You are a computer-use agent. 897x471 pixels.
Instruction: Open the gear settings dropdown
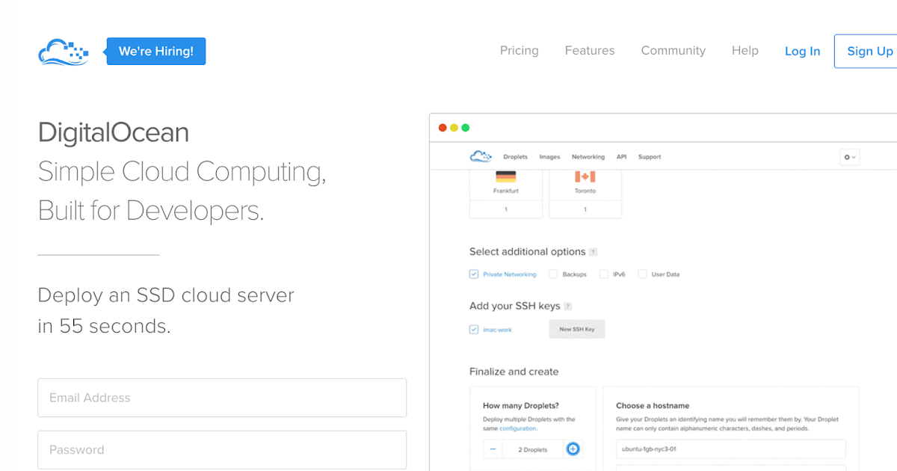tap(849, 157)
